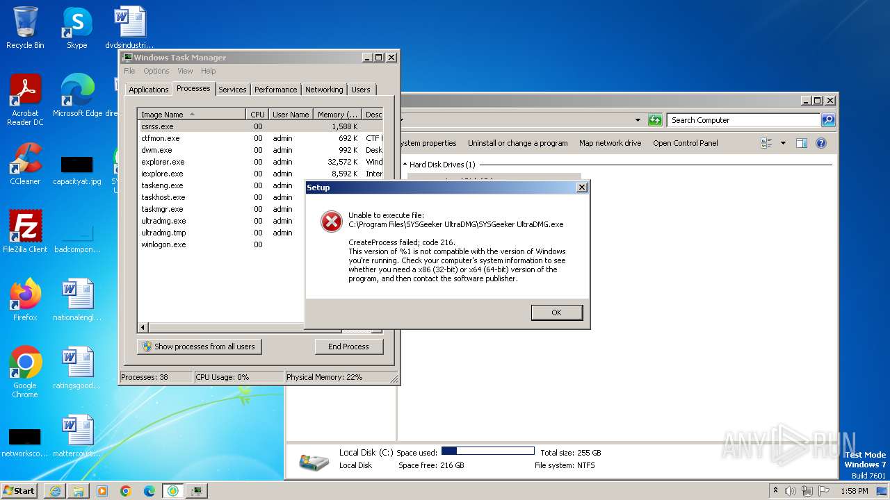Click the volume icon in system tray
Screen dimensions: 890x500
pyautogui.click(x=791, y=491)
